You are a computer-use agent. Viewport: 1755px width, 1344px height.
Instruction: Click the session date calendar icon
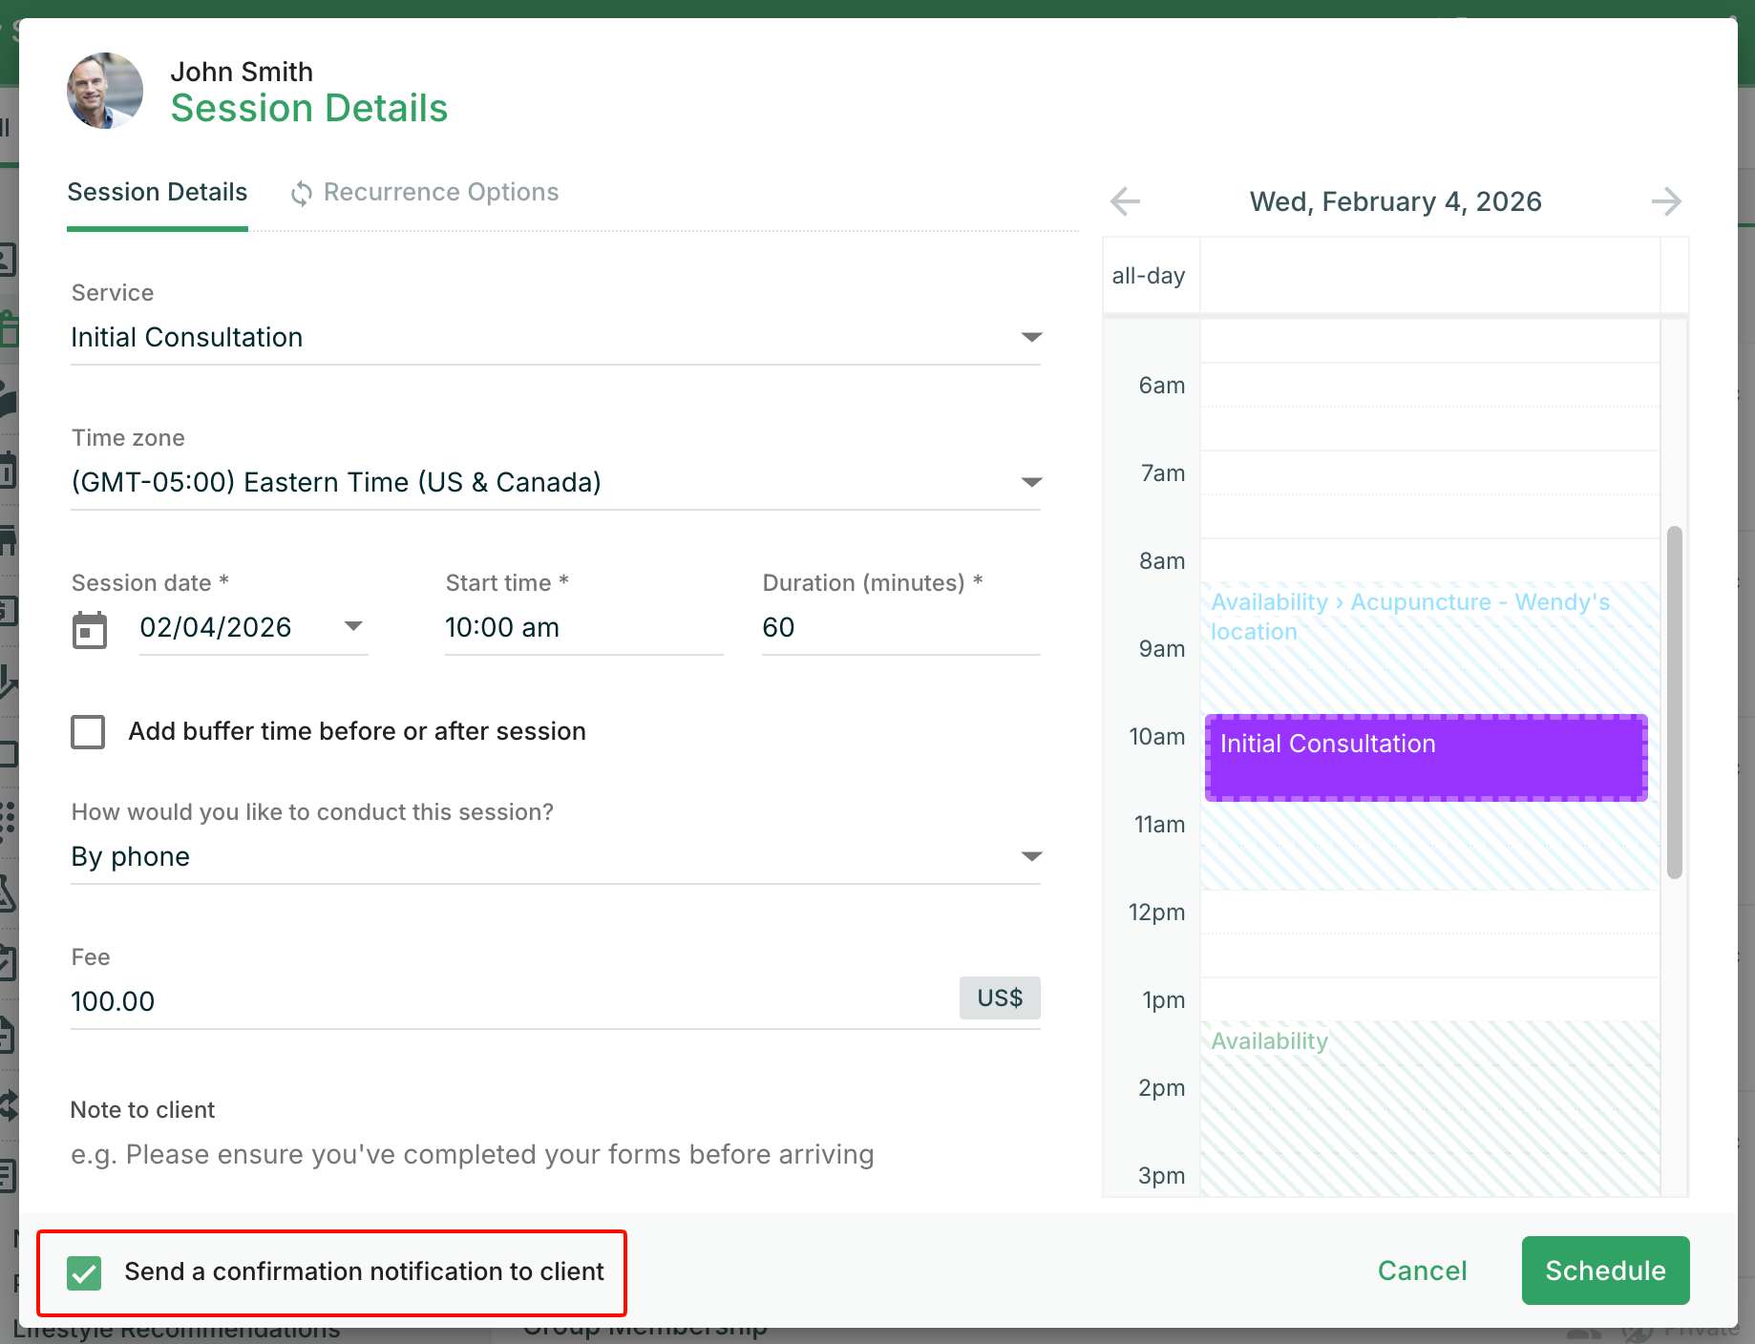(90, 630)
